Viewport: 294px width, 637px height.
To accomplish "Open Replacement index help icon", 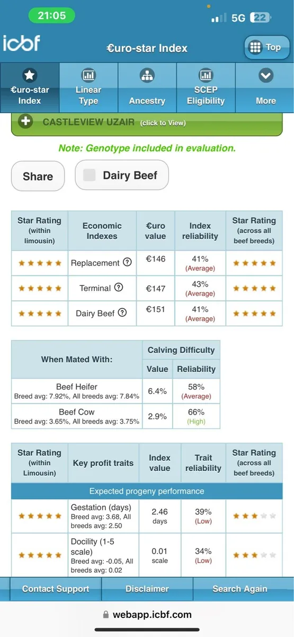I will tap(127, 262).
